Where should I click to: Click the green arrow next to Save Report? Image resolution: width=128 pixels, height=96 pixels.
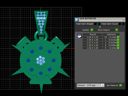(x=117, y=30)
